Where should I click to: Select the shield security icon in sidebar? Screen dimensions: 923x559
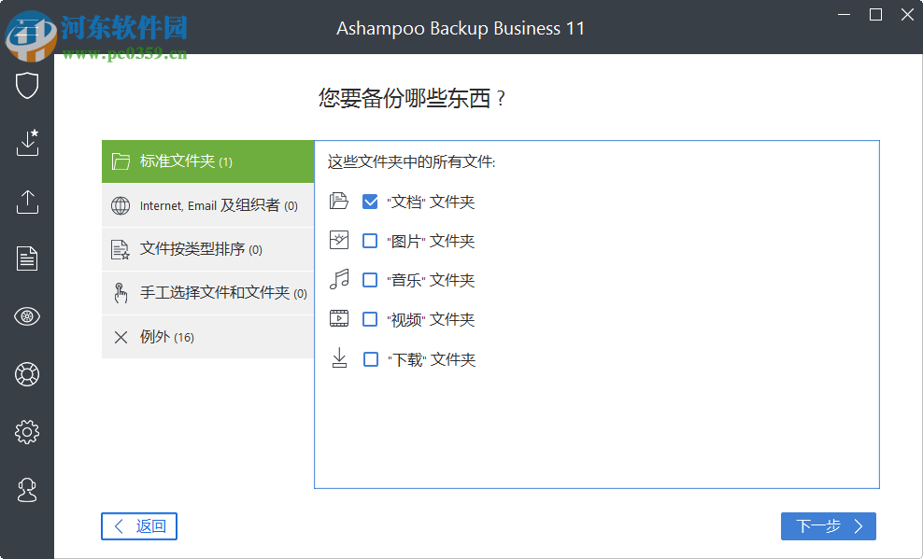[27, 85]
